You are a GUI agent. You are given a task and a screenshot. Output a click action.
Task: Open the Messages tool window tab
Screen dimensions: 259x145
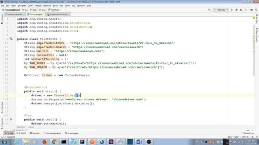72,133
